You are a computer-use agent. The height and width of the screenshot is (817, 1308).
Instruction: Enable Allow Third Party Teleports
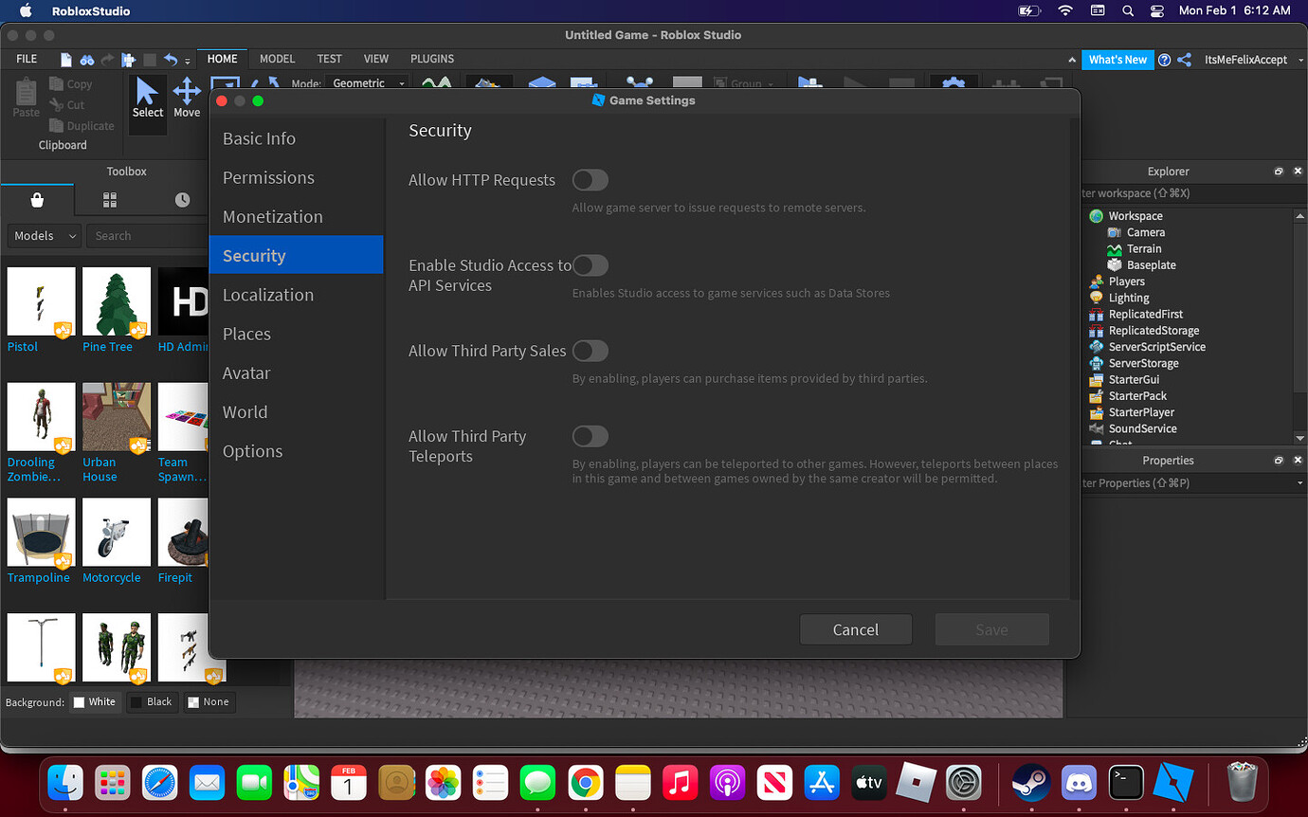590,436
